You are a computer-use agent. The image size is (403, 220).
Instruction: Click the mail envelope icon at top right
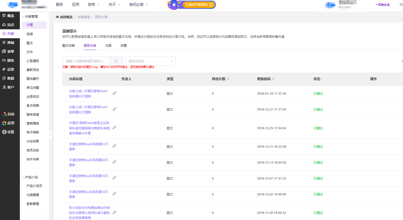point(401,5)
